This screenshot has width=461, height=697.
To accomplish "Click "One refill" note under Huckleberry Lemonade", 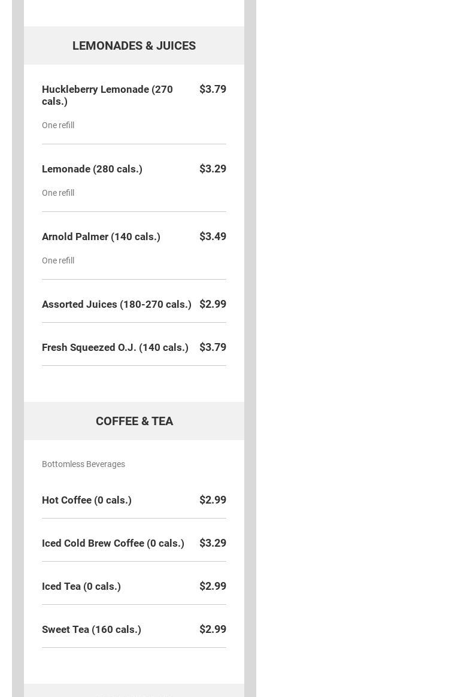I will (58, 125).
